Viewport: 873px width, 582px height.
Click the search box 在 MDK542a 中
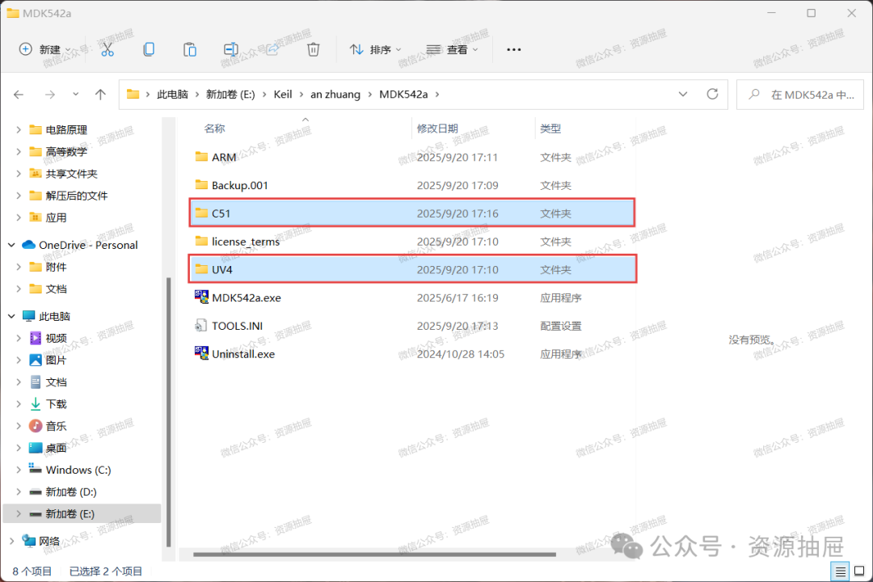pyautogui.click(x=800, y=95)
